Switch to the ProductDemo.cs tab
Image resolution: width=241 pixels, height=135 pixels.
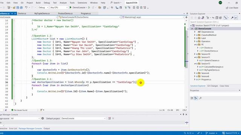pos(65,13)
